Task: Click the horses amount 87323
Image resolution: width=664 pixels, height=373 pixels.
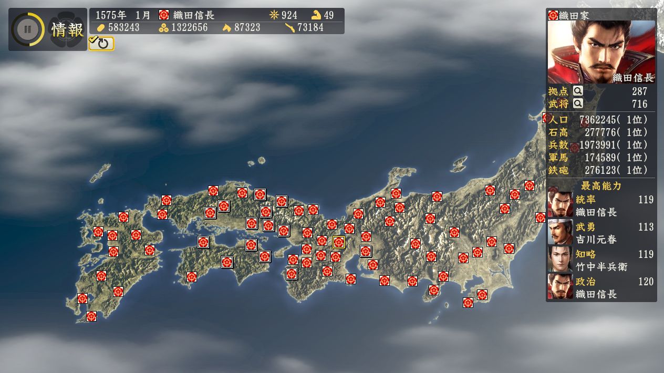Action: [247, 27]
